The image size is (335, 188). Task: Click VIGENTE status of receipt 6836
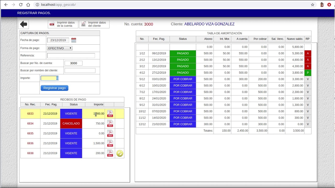click(71, 143)
